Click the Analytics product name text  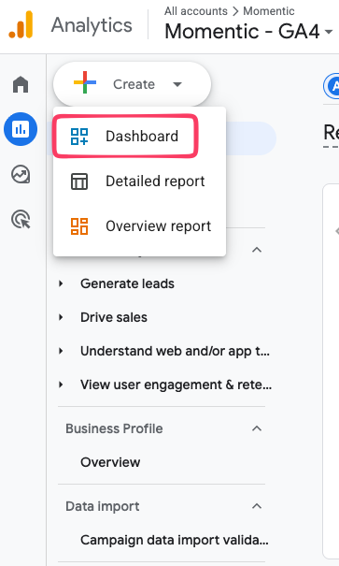(92, 25)
